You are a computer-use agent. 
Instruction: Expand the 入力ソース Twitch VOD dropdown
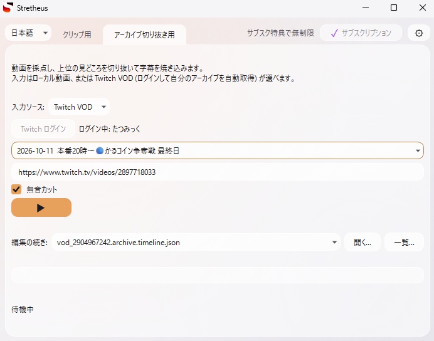[x=79, y=107]
